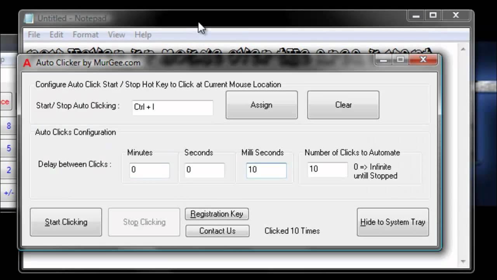Viewport: 497px width, 280px height.
Task: Open the Registration Key dialog
Action: [217, 214]
